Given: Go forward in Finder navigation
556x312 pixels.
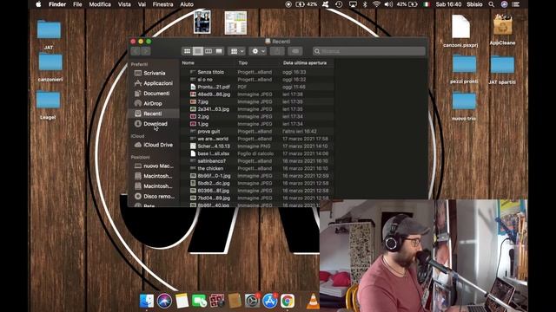Looking at the screenshot, I should pos(146,51).
